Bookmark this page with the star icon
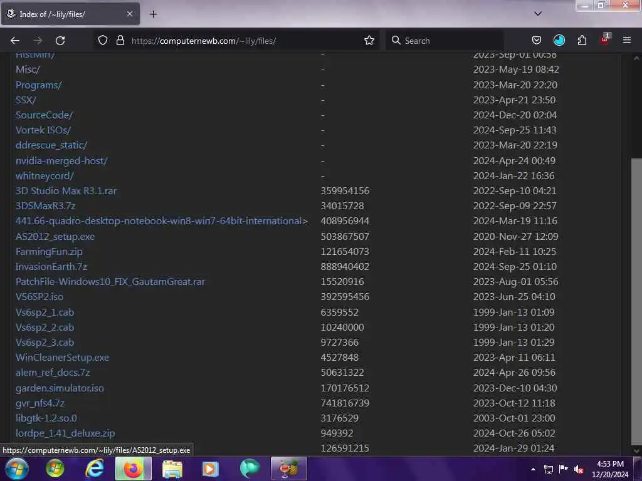Viewport: 642px width, 481px height. (369, 40)
